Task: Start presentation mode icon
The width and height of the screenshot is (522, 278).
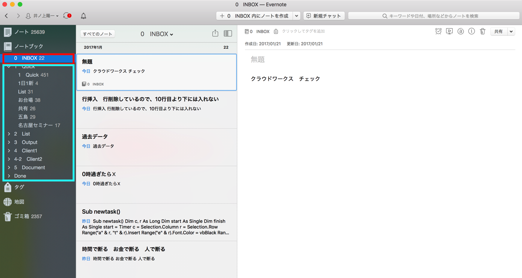Action: (449, 31)
